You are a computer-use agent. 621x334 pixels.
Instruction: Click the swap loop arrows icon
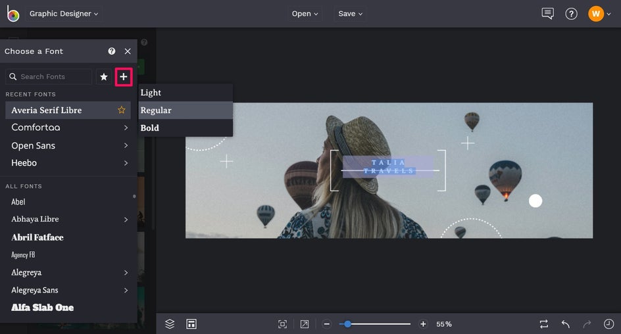544,324
